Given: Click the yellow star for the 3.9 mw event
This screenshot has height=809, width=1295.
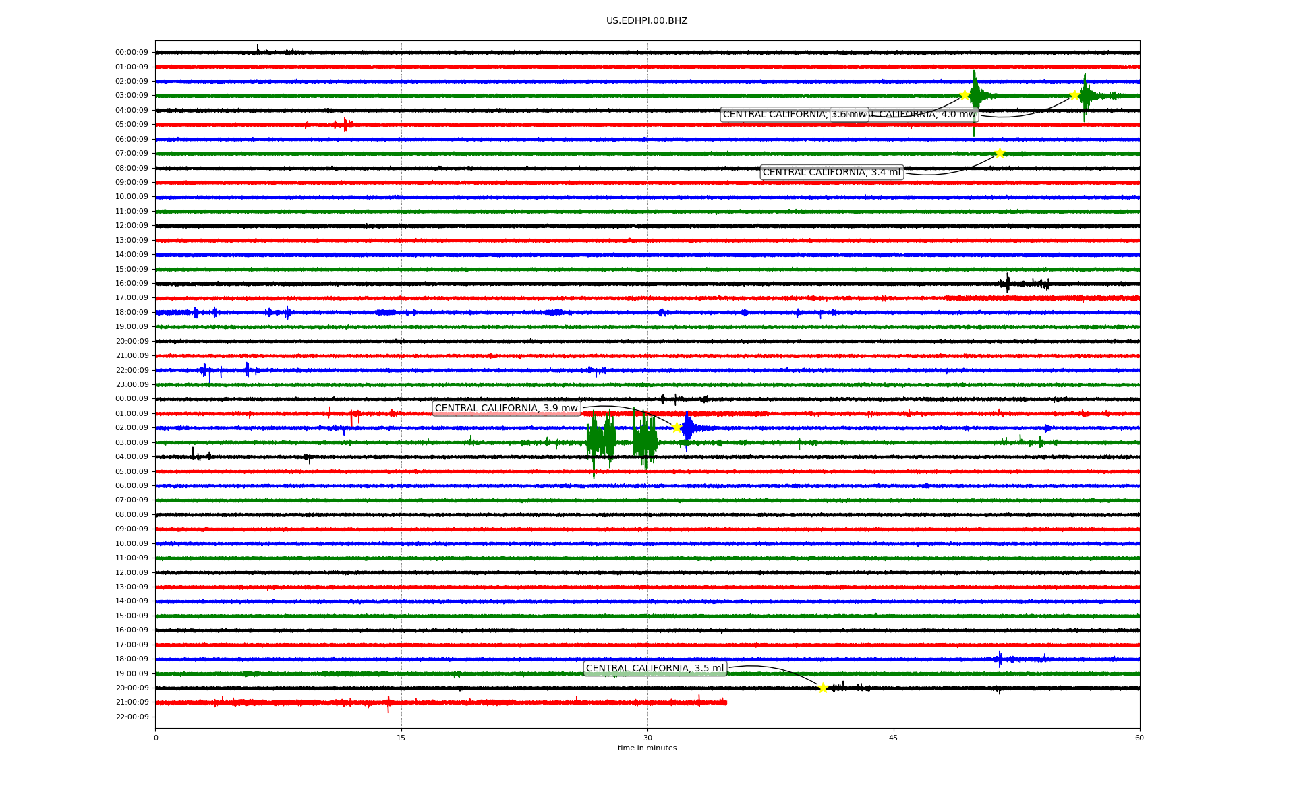Looking at the screenshot, I should (677, 427).
